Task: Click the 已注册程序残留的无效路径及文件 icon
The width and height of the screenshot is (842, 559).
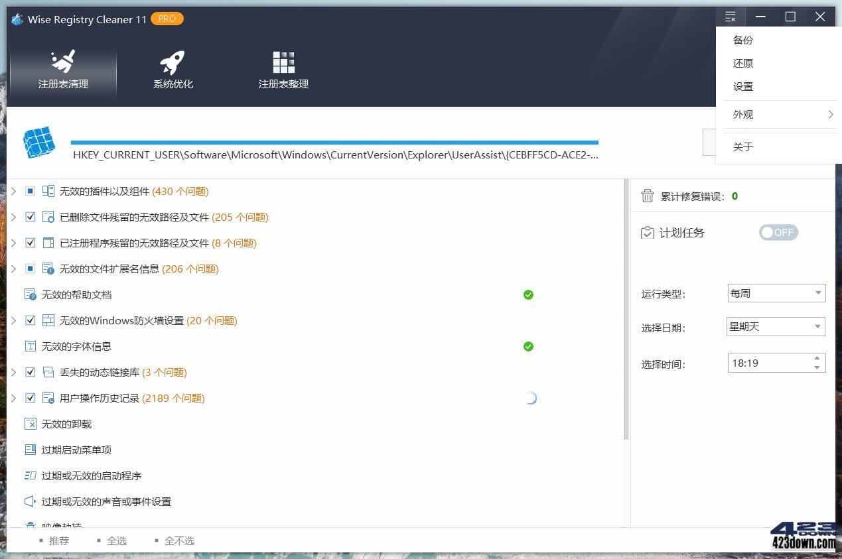Action: [48, 243]
